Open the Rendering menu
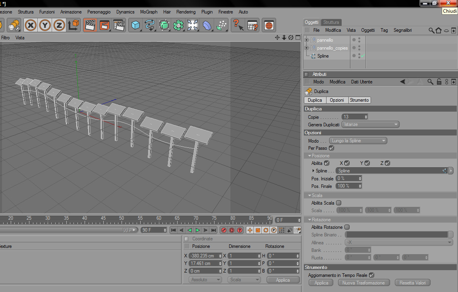 (186, 12)
